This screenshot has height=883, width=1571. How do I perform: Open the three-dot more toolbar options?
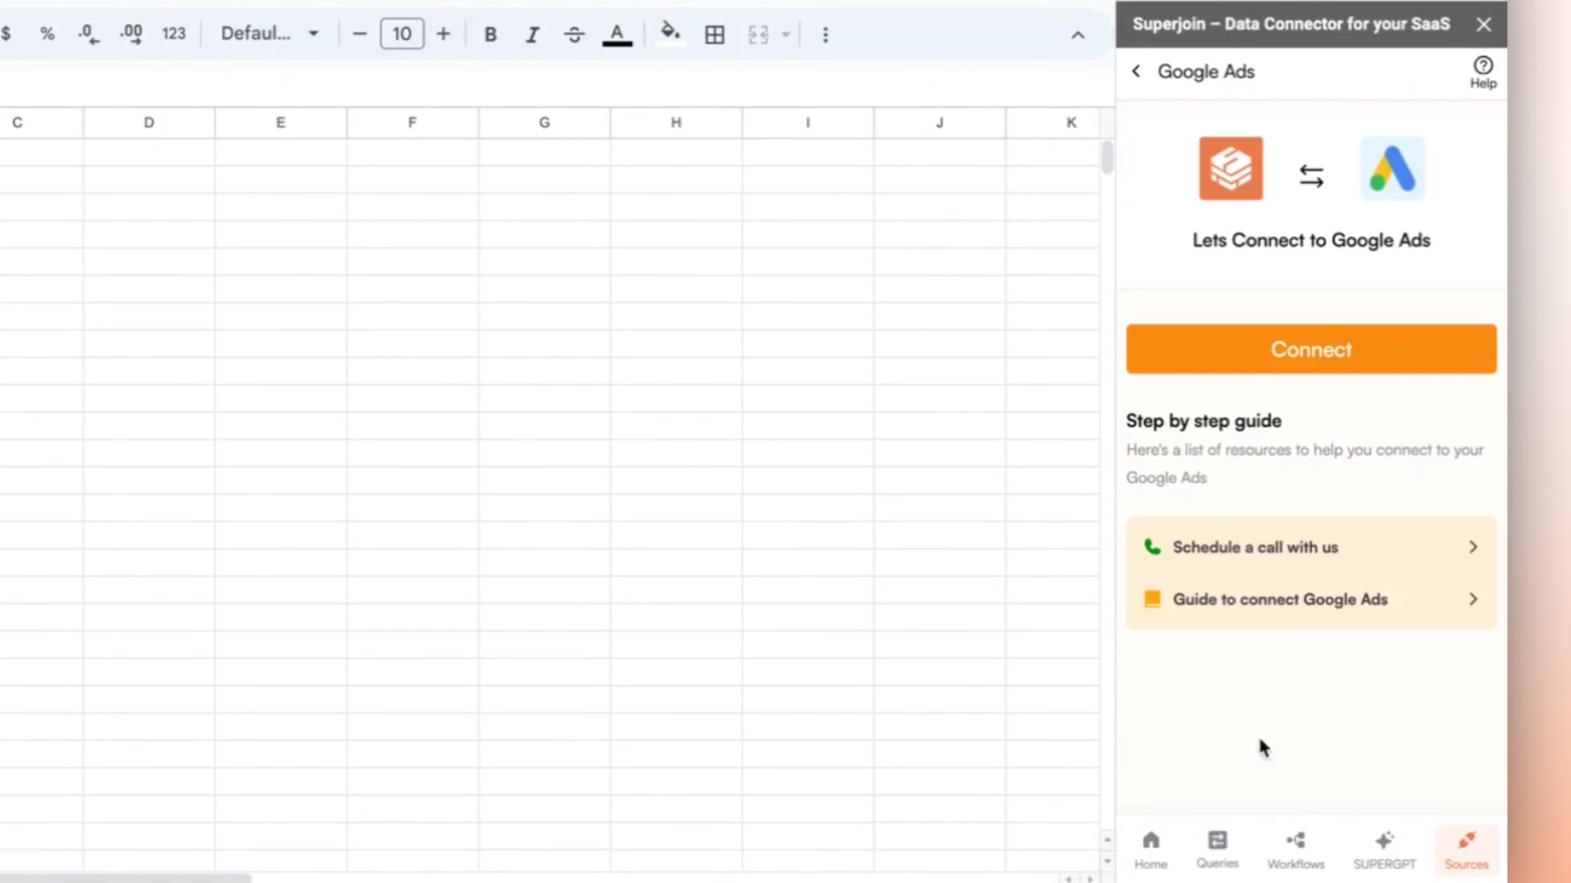(x=825, y=34)
